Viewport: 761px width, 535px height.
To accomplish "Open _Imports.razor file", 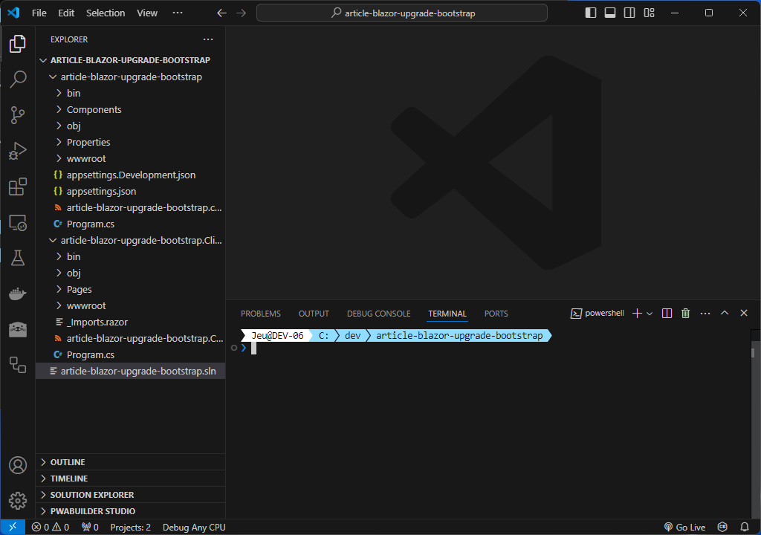I will (131, 322).
